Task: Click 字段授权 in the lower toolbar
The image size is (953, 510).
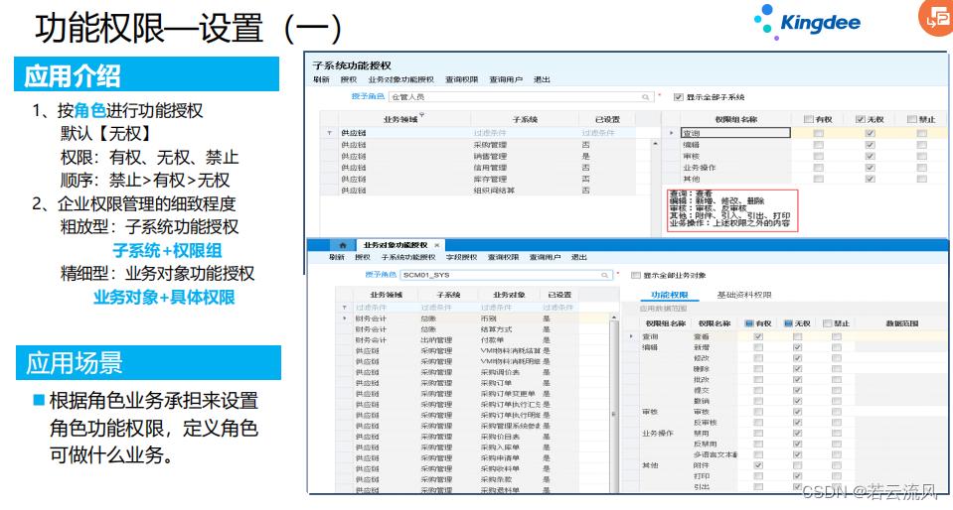Action: (461, 257)
